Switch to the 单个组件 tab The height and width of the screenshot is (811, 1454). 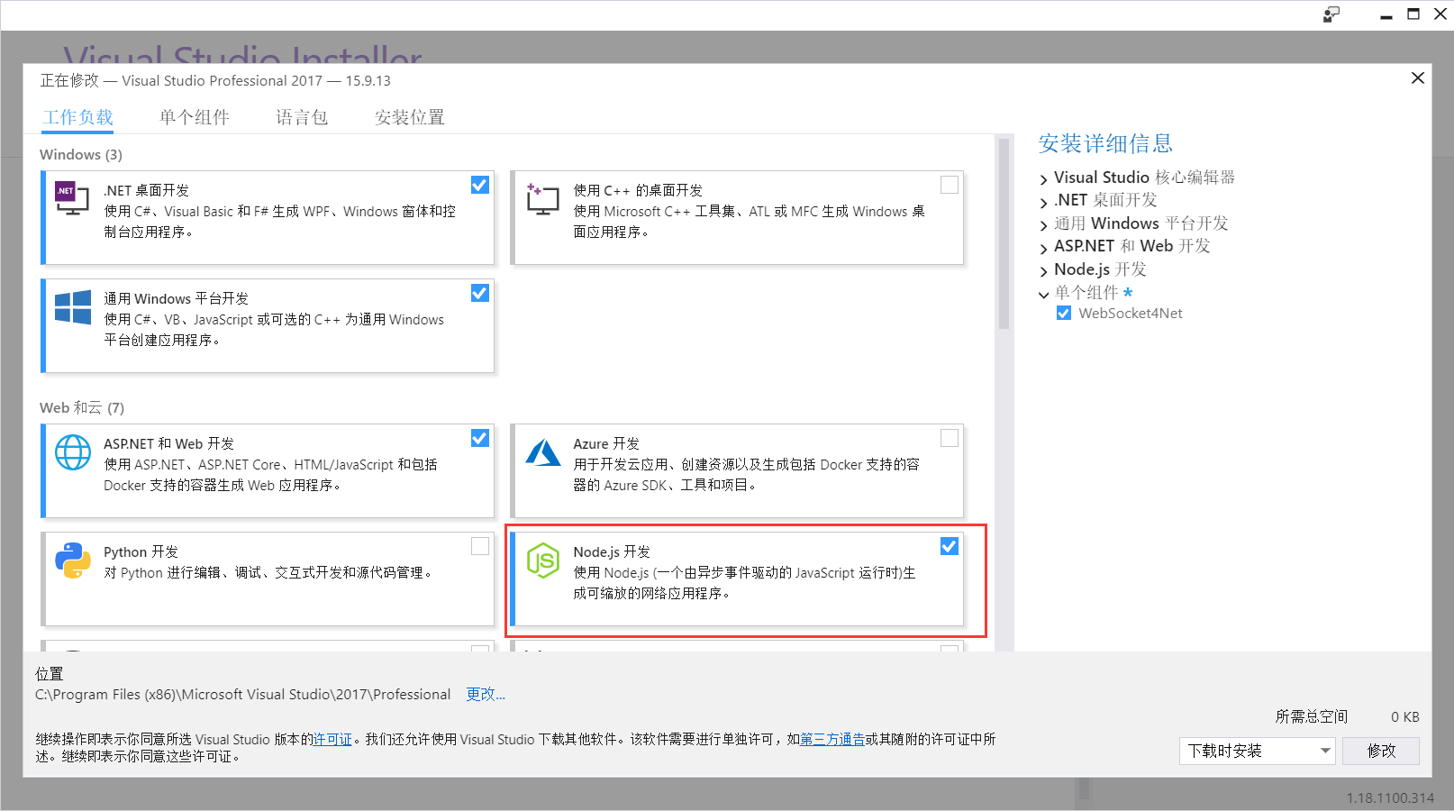[194, 117]
